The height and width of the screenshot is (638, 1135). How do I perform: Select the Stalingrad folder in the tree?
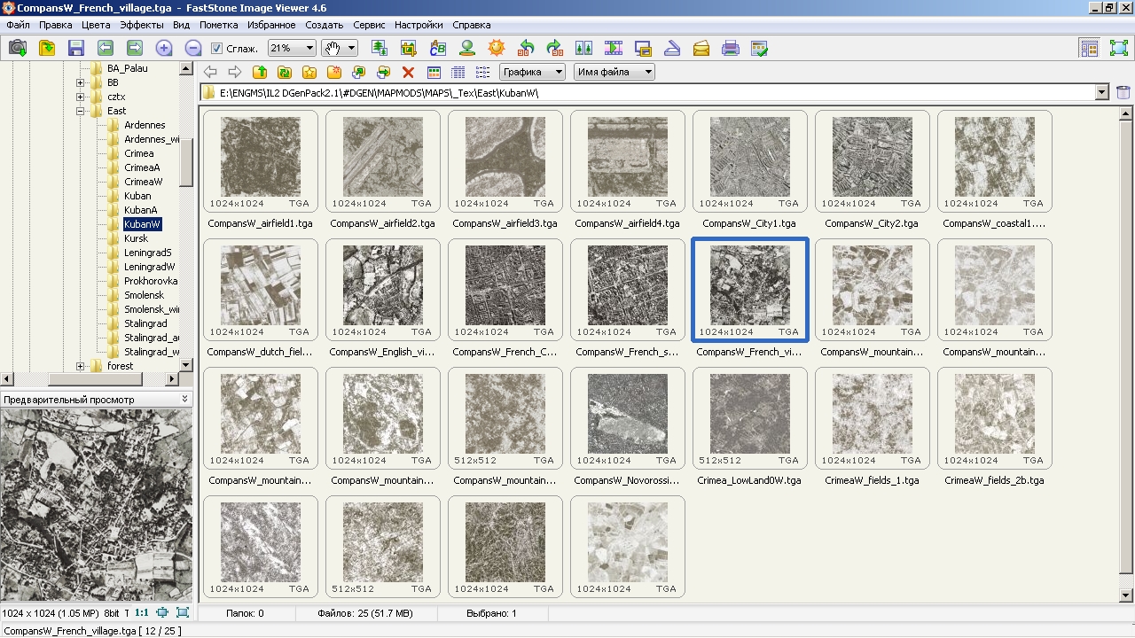tap(145, 323)
